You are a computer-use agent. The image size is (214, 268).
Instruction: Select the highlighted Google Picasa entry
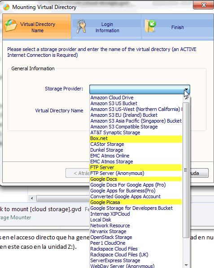pos(136,202)
